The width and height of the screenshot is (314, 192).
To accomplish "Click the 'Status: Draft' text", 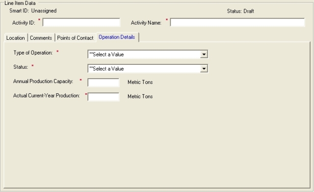I will tap(240, 11).
